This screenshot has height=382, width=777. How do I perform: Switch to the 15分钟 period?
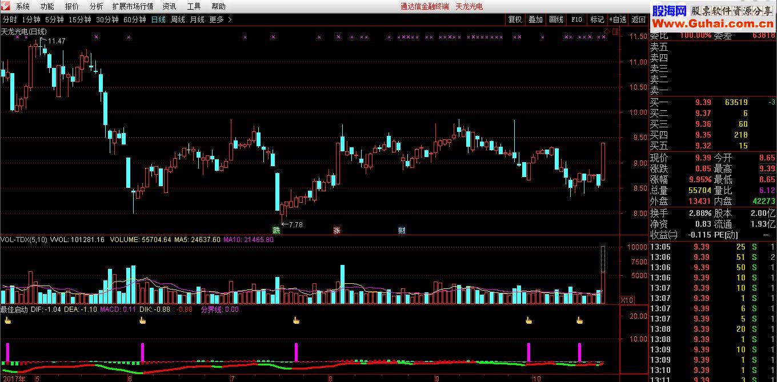[x=80, y=19]
